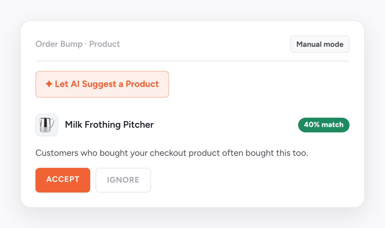Switch to Manual mode
The height and width of the screenshot is (228, 385).
(320, 44)
